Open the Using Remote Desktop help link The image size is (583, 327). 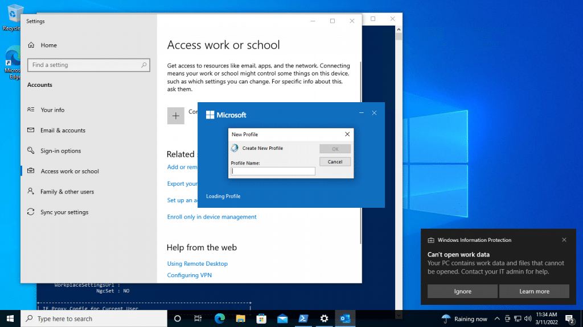click(197, 263)
